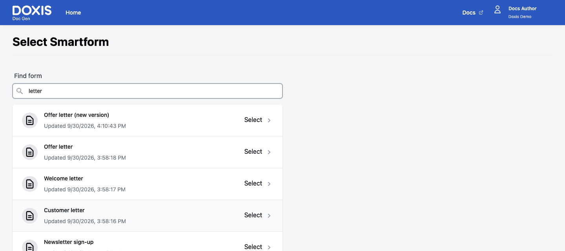
Task: Click the Updated 3:58:17 PM timestamp
Action: click(85, 189)
